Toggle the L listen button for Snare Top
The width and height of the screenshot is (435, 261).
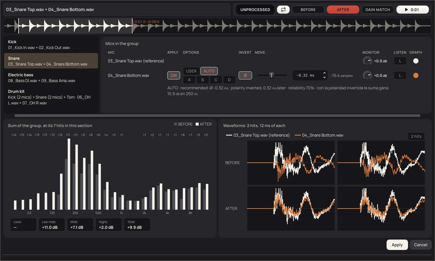coord(400,61)
